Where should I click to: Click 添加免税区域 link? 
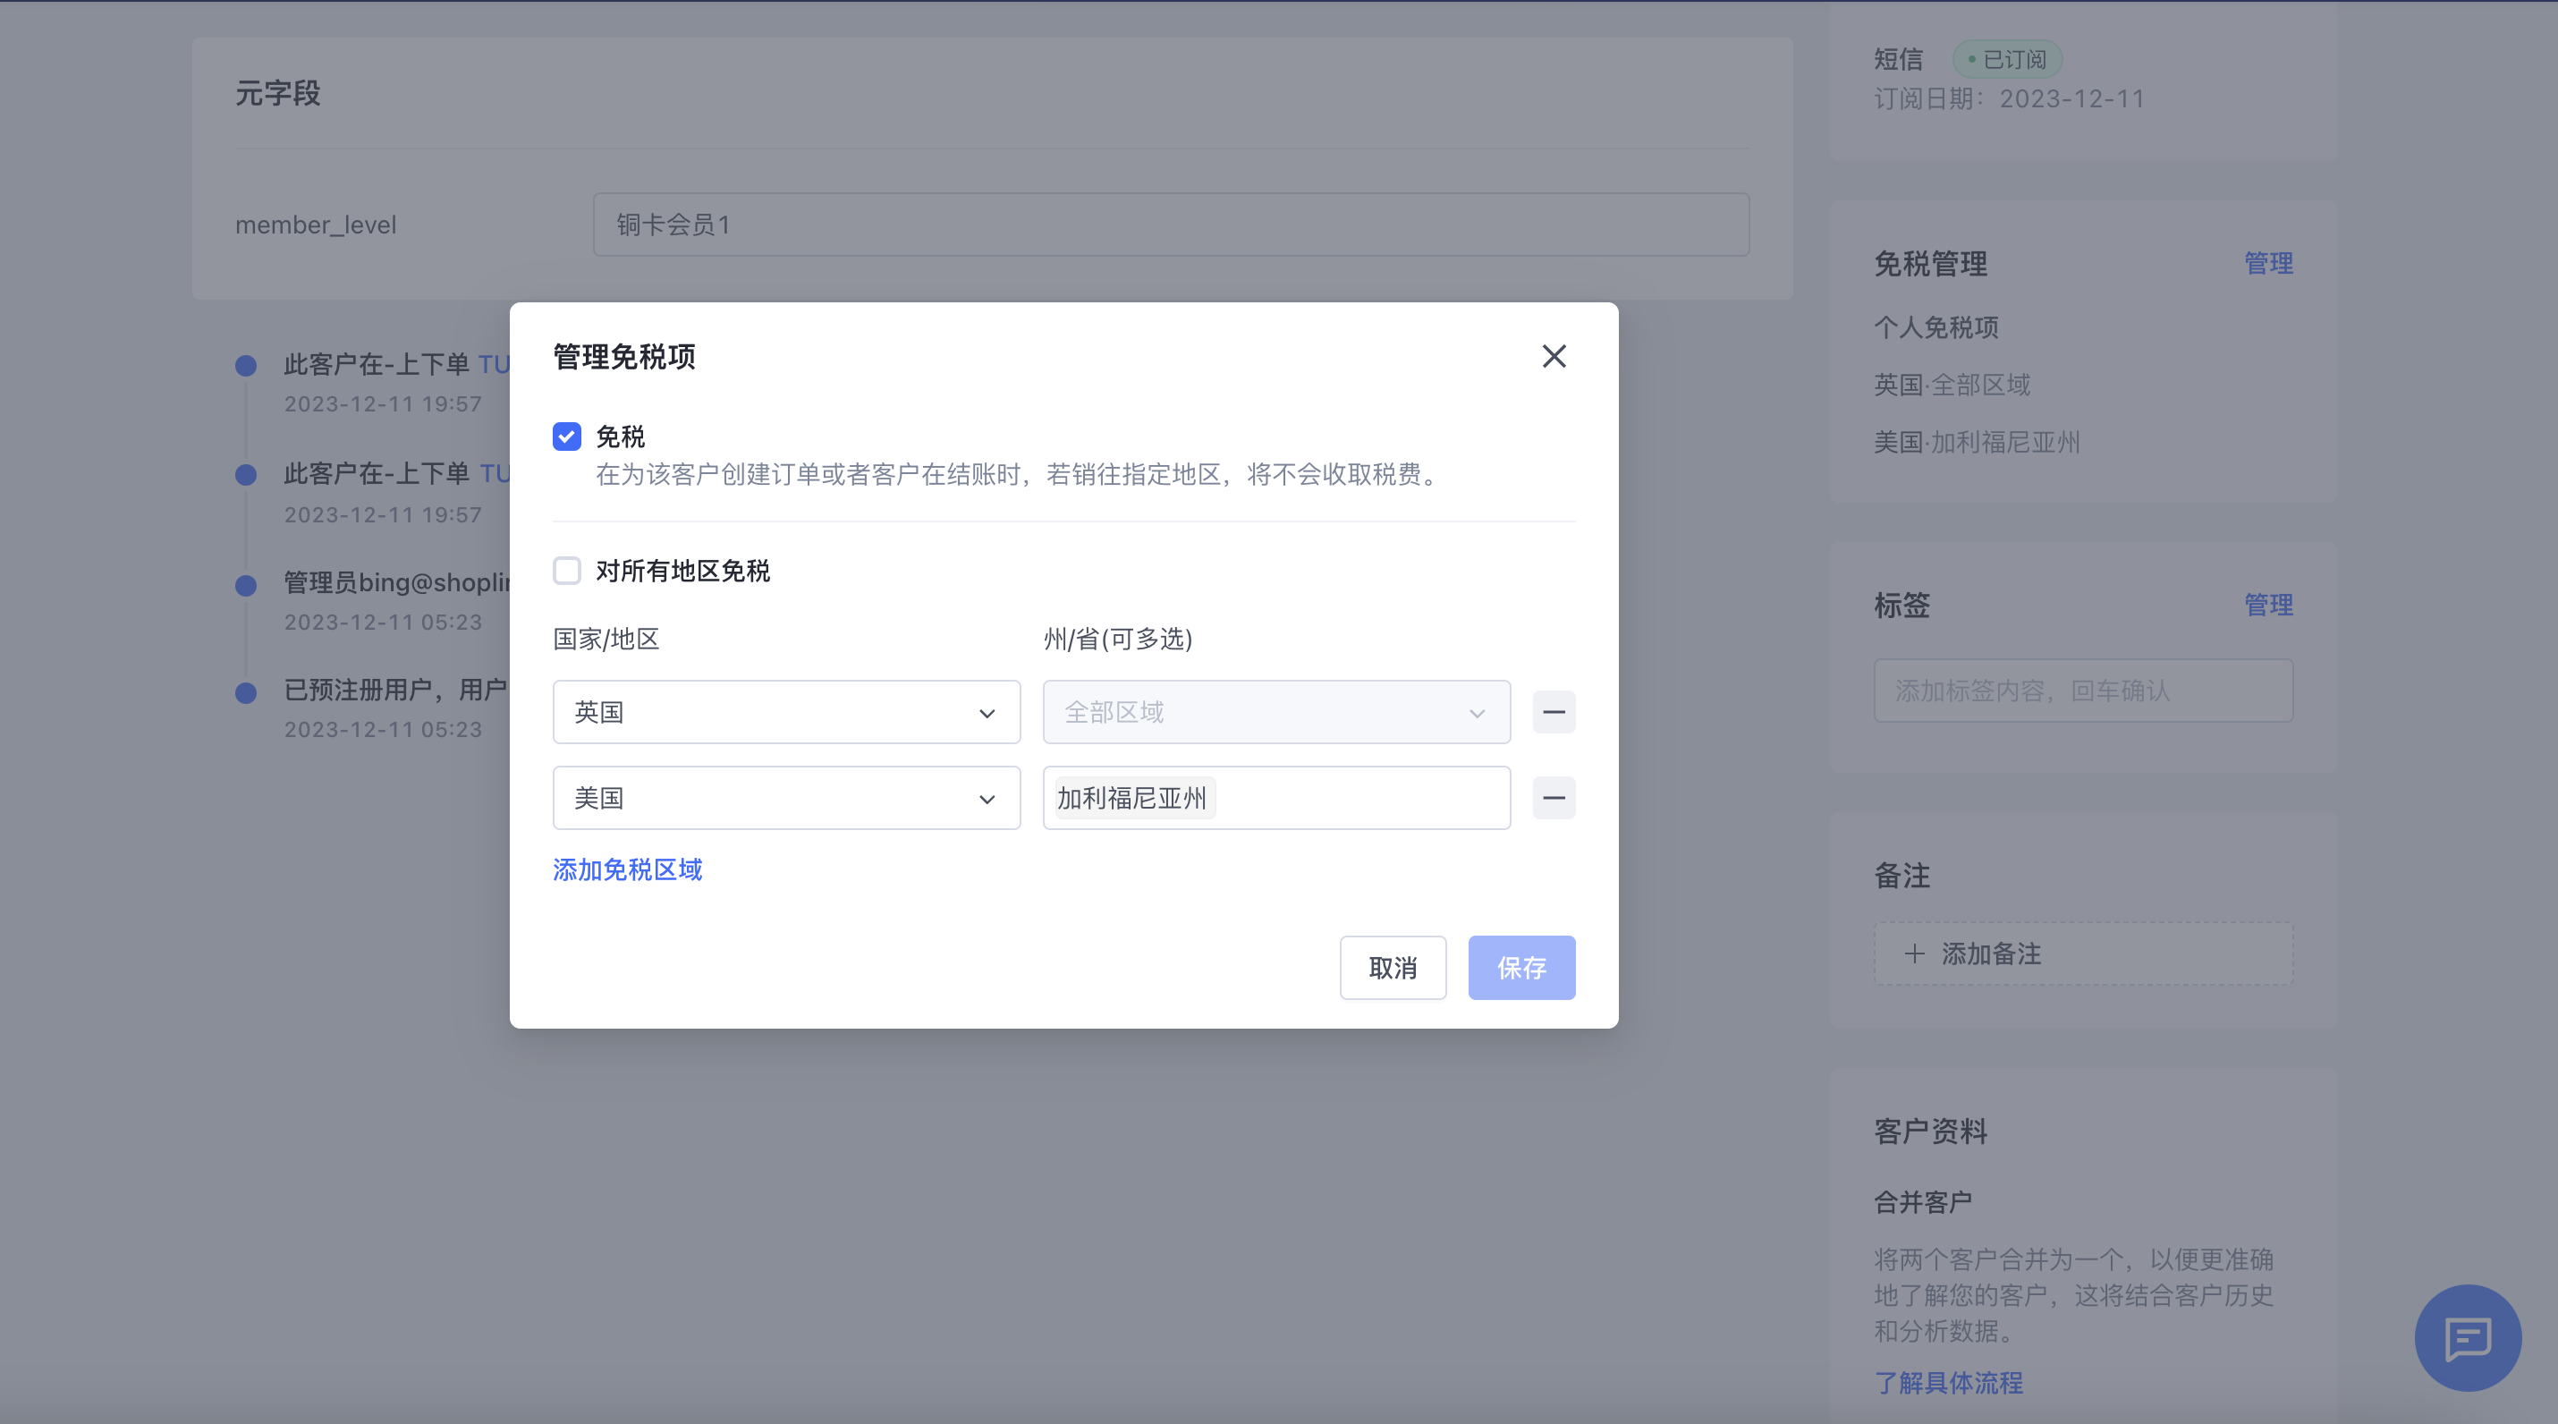[x=628, y=870]
